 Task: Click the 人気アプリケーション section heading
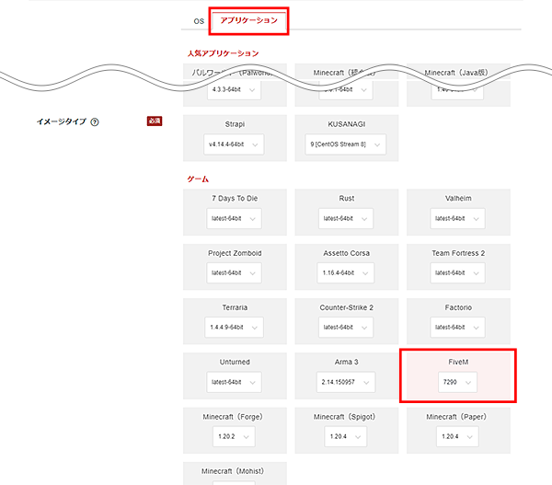point(223,53)
